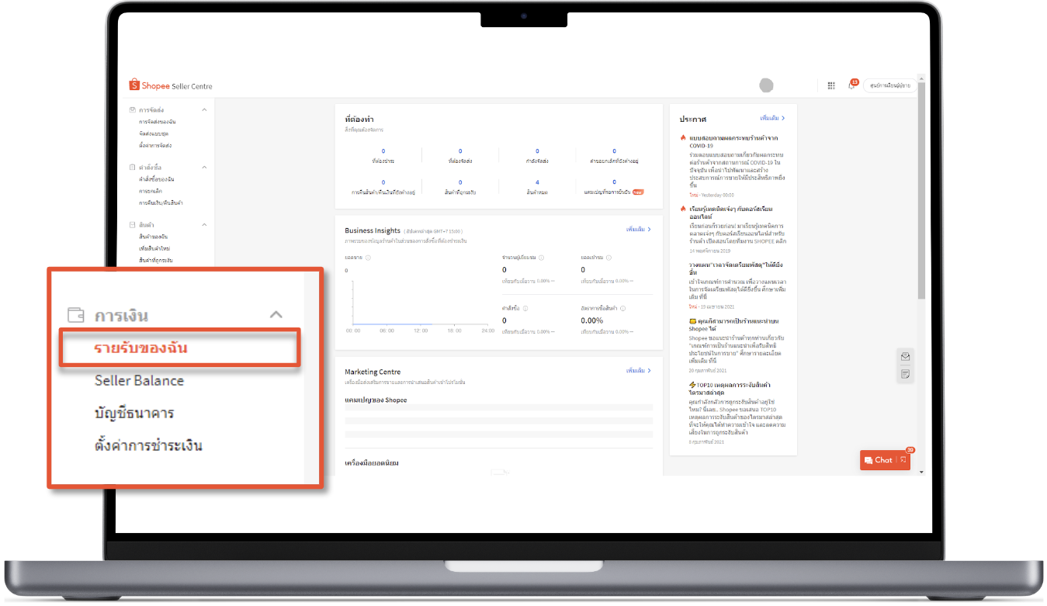Image resolution: width=1047 pixels, height=606 pixels.
Task: Click the shipping icon beside การจัดส่ง
Action: coord(133,110)
